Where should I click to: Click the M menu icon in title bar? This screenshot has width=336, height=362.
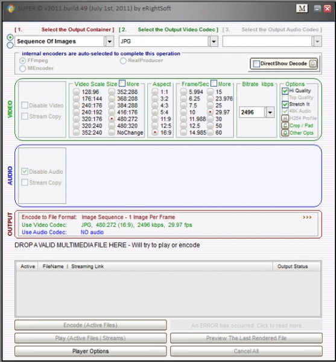click(302, 8)
